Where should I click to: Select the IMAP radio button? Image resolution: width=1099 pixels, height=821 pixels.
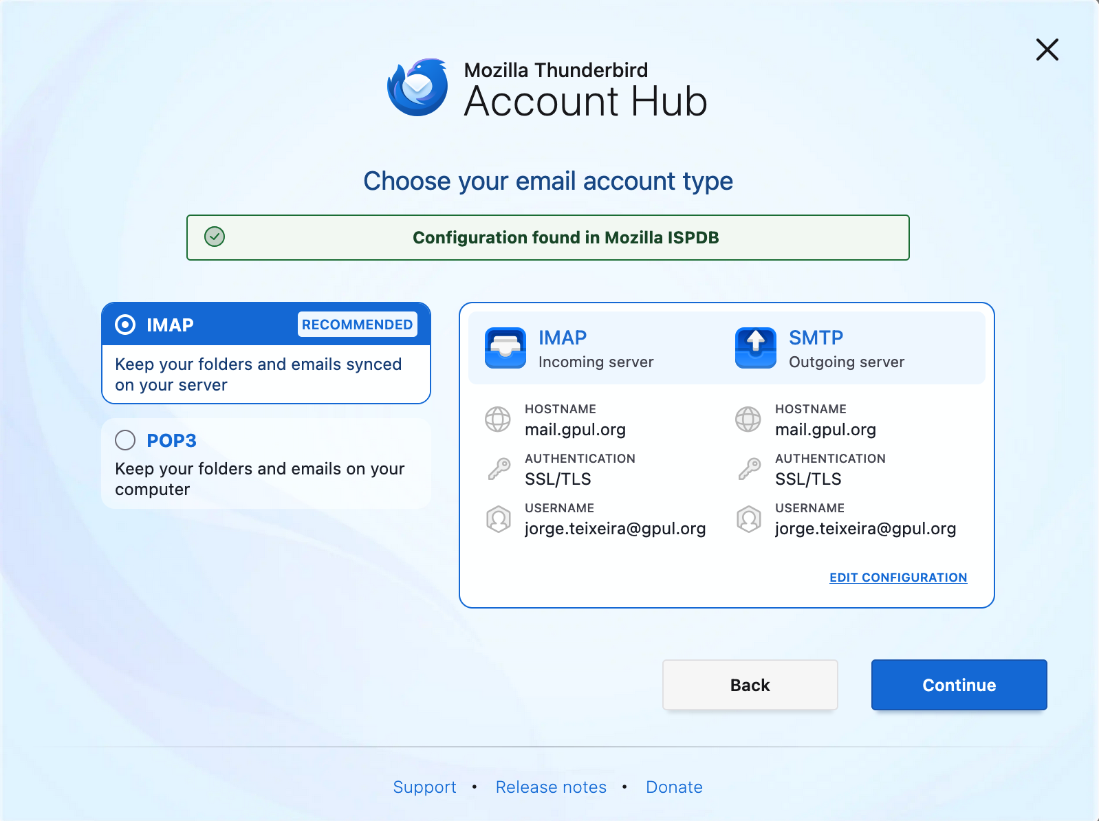point(125,325)
